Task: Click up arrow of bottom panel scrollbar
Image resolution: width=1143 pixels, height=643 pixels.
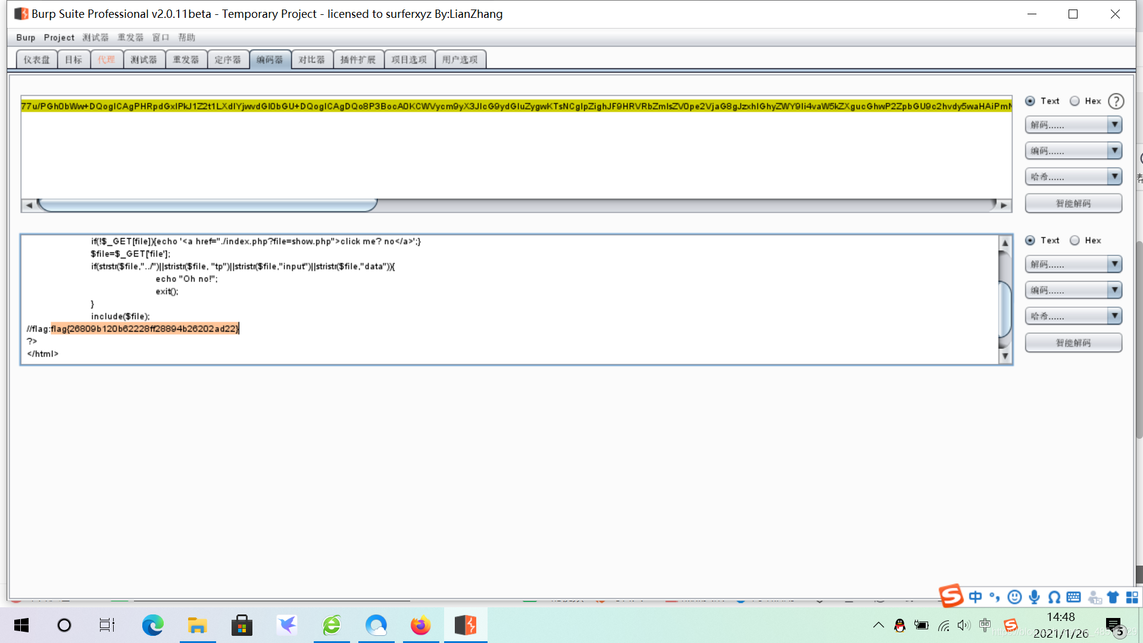Action: tap(1005, 243)
